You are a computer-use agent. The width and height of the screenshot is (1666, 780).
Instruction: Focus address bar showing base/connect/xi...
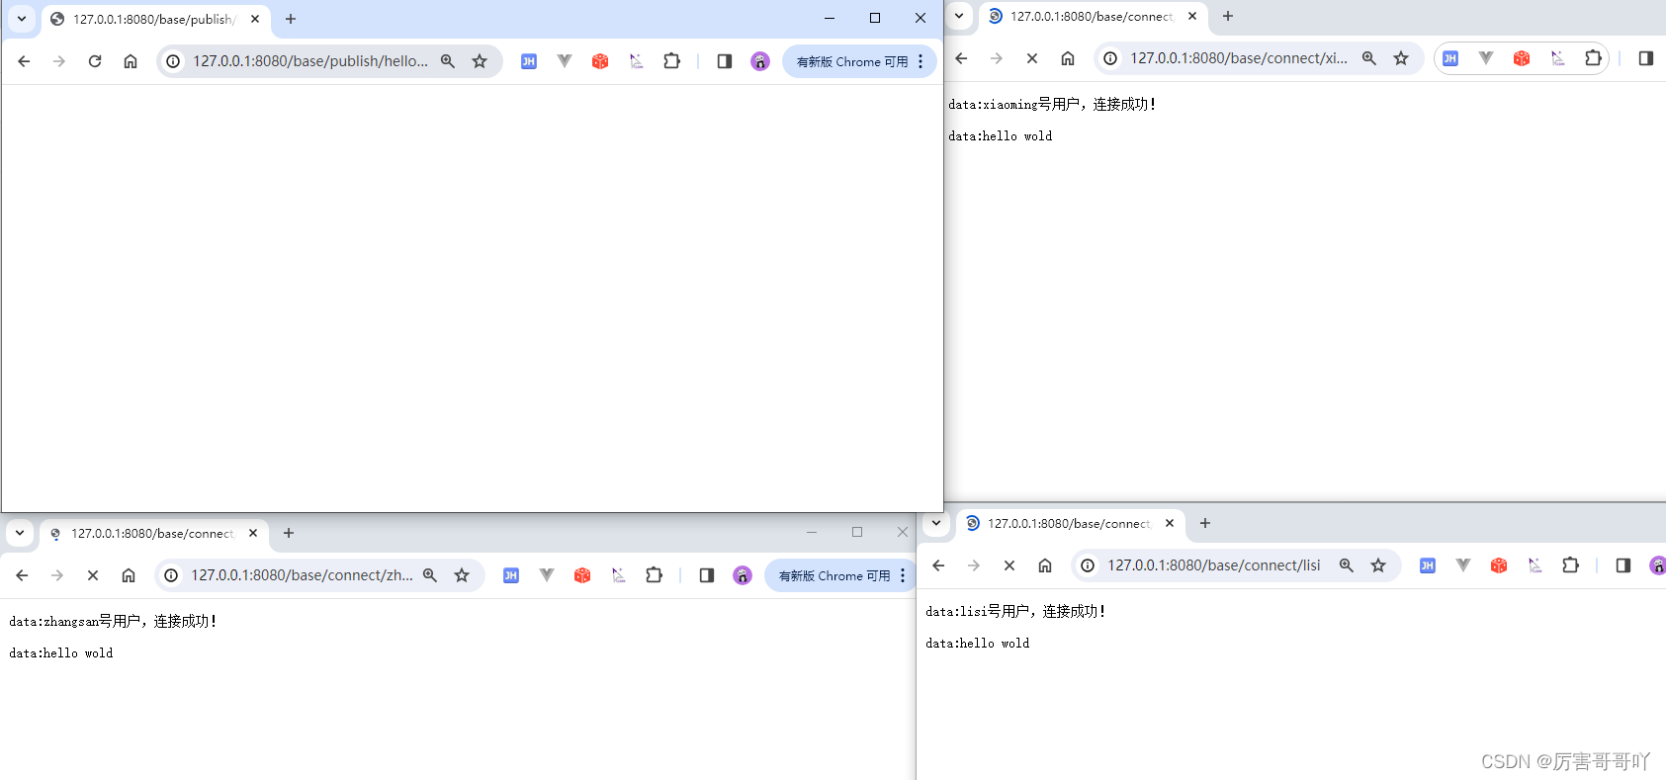click(1239, 58)
